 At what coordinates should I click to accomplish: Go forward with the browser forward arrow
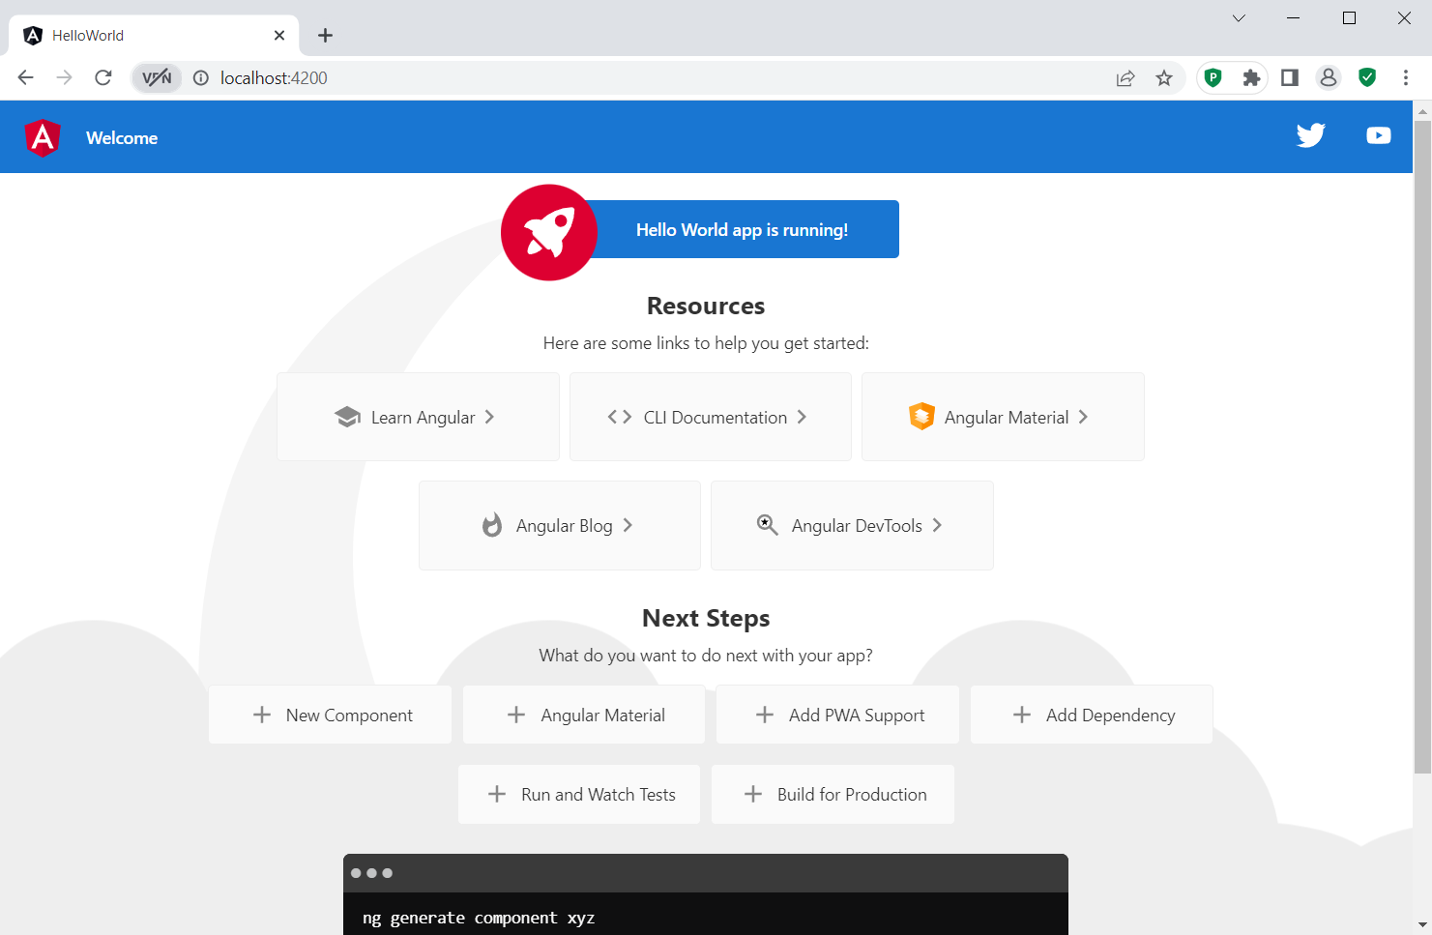(x=65, y=77)
